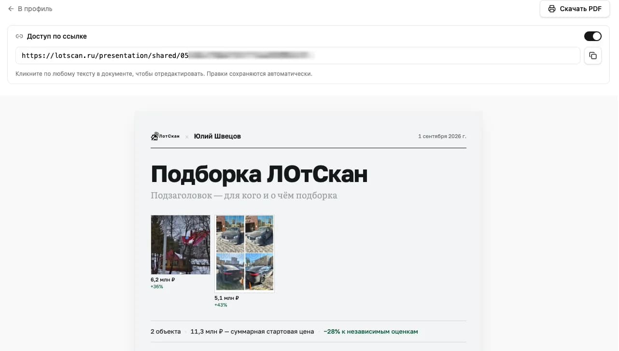Edit the title 'Подборка ЛОтСкан'

(259, 174)
